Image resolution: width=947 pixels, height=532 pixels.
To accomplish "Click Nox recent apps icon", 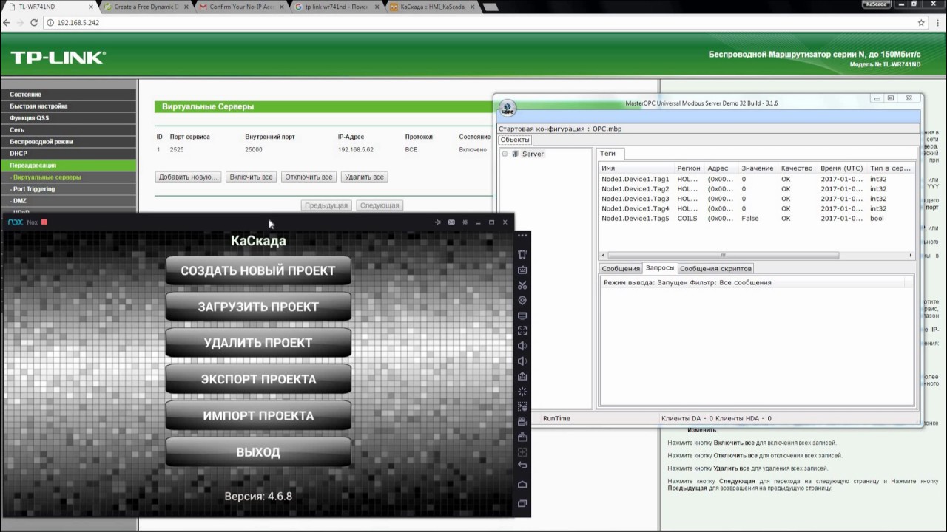I will 522,504.
